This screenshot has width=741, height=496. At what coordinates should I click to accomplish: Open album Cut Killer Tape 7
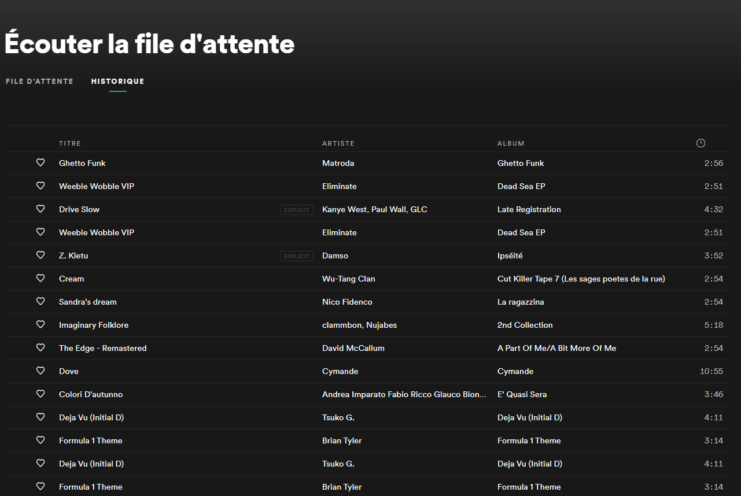pyautogui.click(x=581, y=279)
